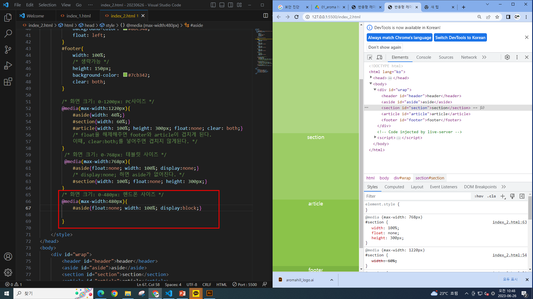Screen dimensions: 533x299
Task: Click the Styles Filter input field
Action: [416, 196]
